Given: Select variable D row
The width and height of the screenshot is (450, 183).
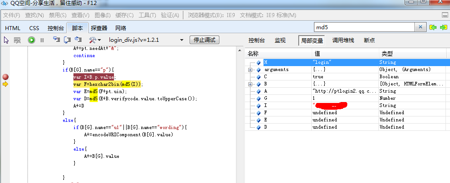Looking at the screenshot, I should coord(348,127).
